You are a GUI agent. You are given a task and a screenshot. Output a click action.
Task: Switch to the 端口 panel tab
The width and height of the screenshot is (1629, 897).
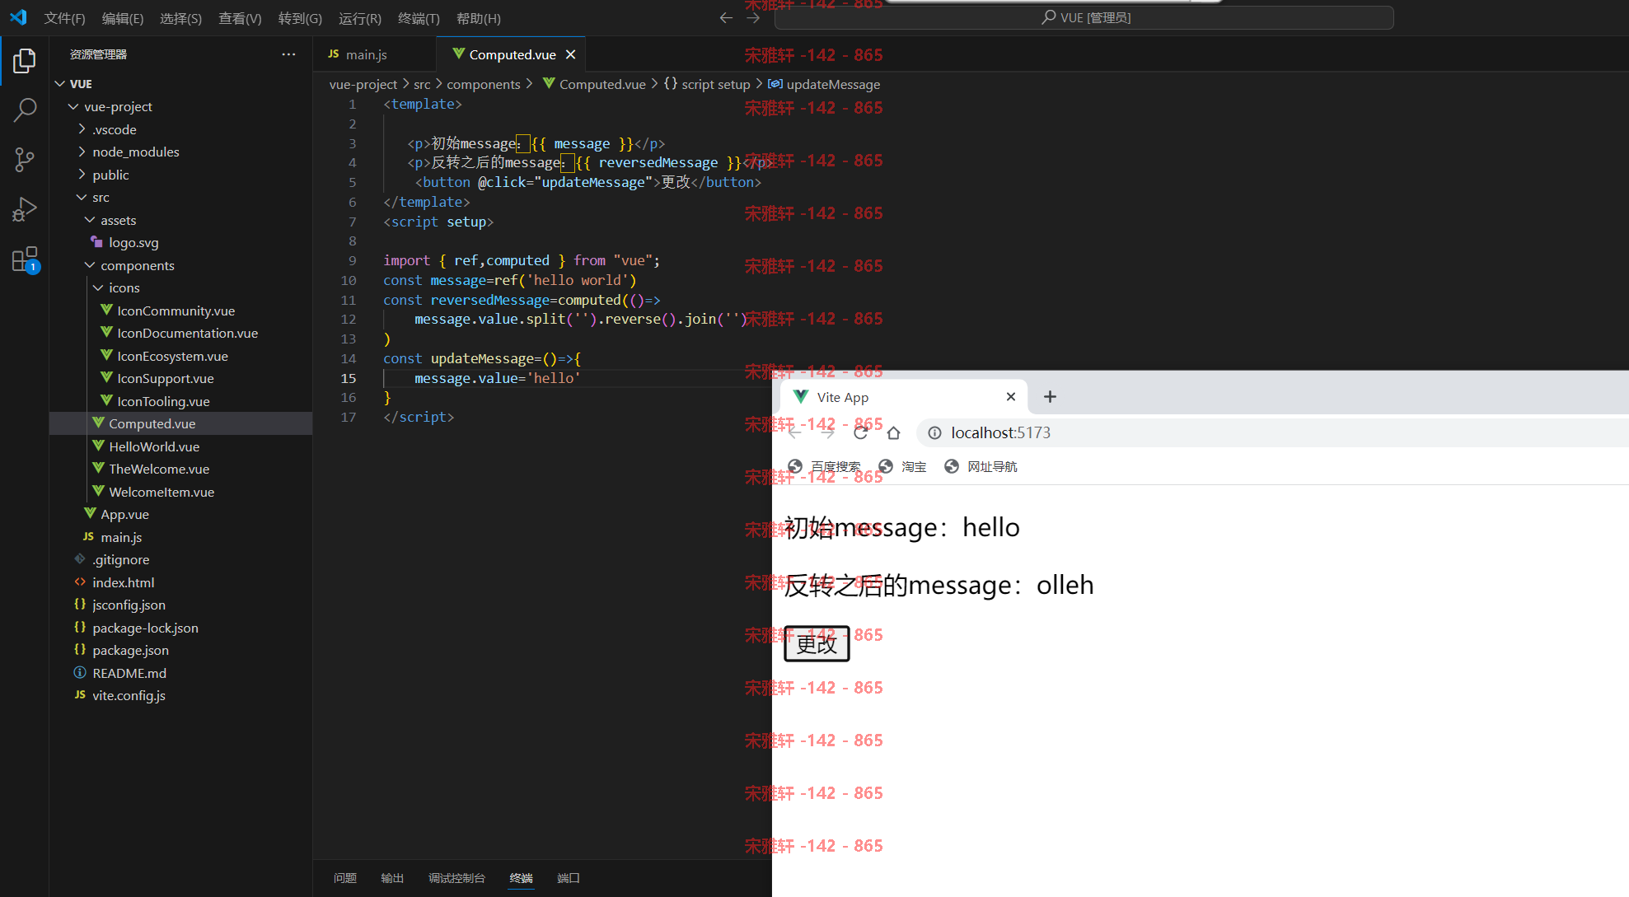point(569,878)
